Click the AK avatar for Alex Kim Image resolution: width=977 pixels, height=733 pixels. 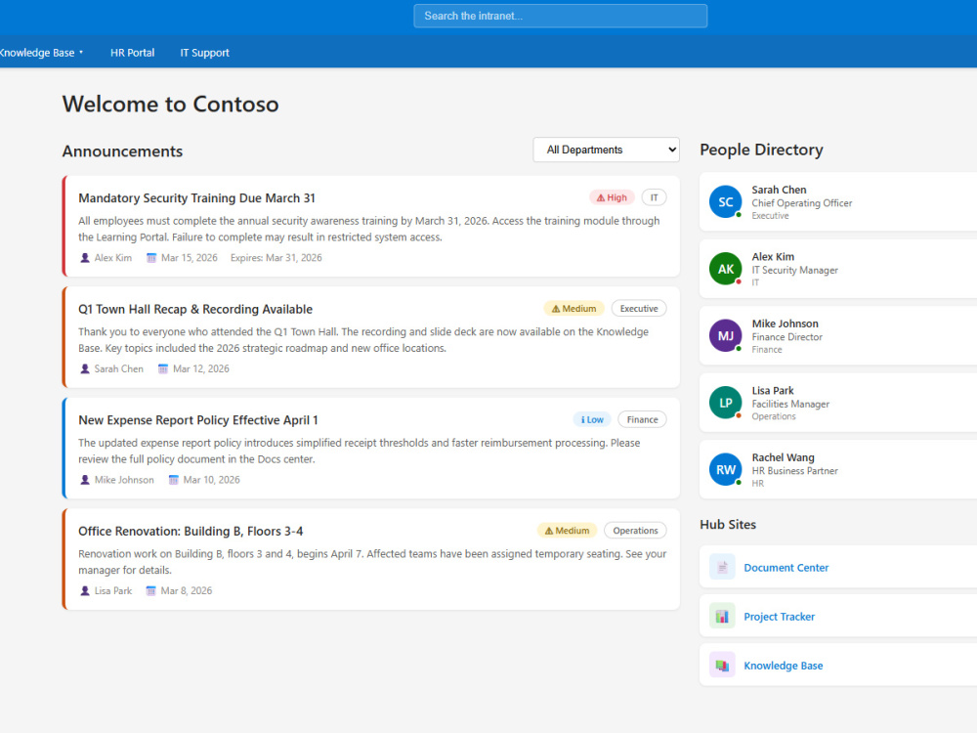pos(725,269)
